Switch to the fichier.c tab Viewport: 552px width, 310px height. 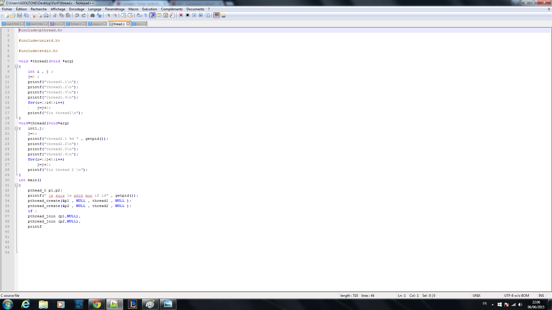(x=76, y=24)
